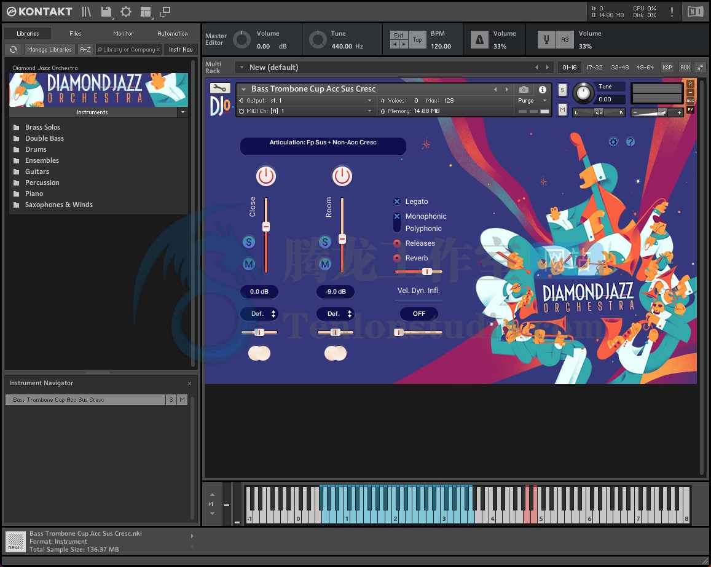Screen dimensions: 711x567
Task: Click the info pane expand arrow
Action: tap(192, 536)
